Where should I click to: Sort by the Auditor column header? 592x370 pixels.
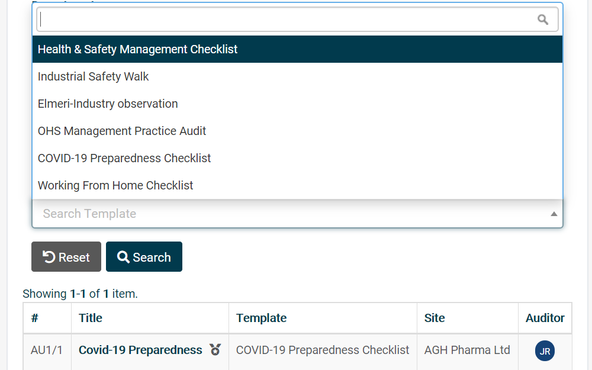[545, 318]
